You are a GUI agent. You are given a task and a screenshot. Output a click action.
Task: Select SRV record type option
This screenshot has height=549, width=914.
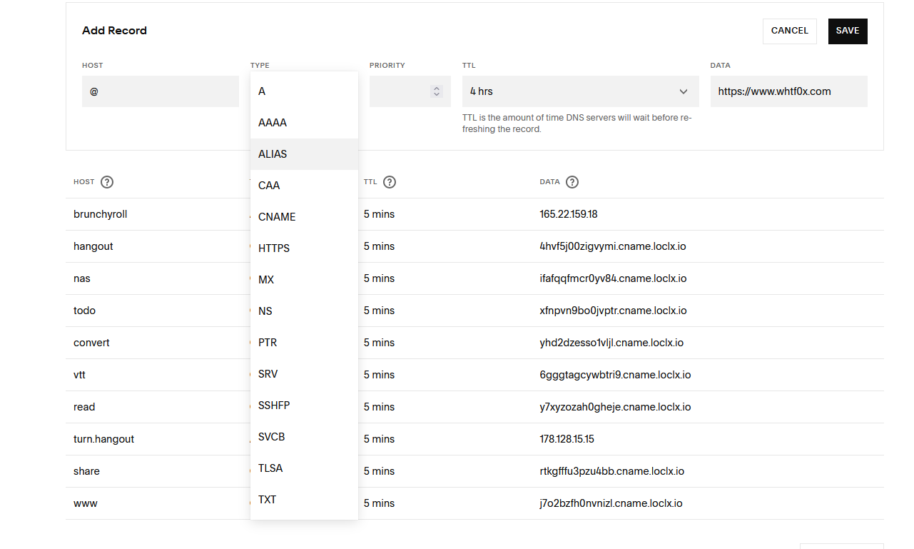[x=304, y=374]
